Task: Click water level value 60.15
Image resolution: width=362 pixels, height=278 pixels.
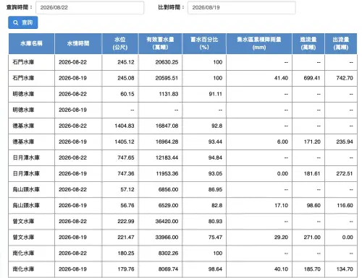Action: (x=127, y=94)
